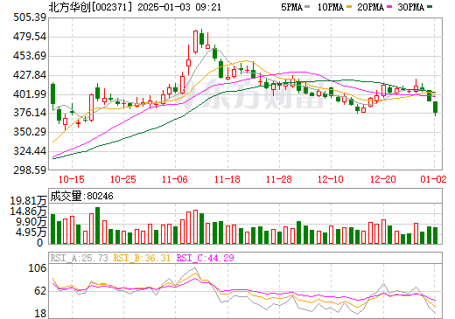The height and width of the screenshot is (319, 455).
Task: Click the tallest red candlestick at the November peak
Action: tap(195, 42)
